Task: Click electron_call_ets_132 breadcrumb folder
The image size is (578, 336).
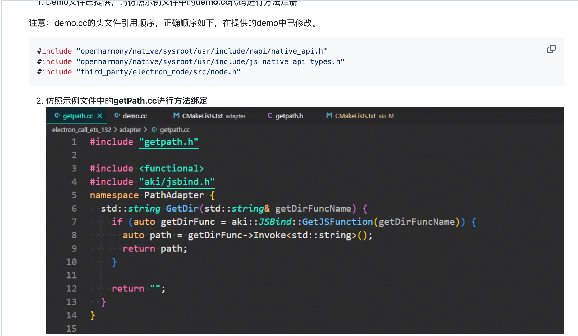Action: (81, 130)
